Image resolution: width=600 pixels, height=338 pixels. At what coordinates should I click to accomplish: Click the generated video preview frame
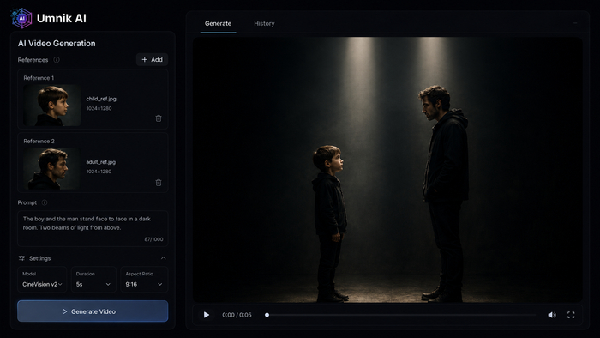387,170
